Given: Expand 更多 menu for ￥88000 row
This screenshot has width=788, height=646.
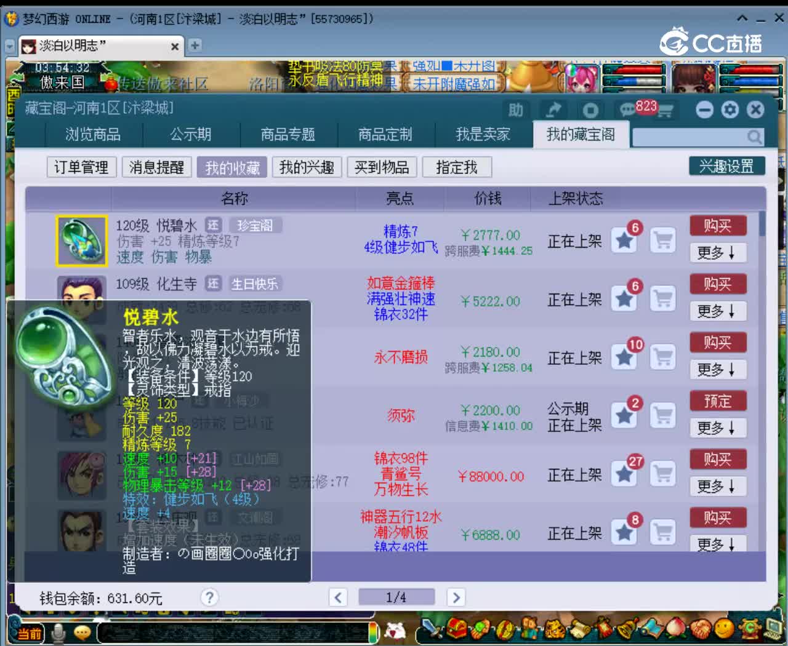Looking at the screenshot, I should [x=718, y=487].
